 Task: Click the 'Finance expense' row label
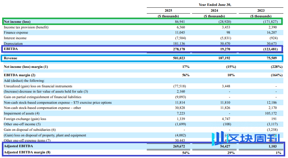tap(16, 33)
